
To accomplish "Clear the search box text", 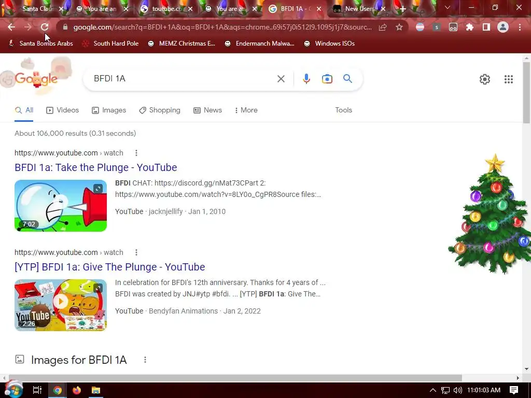I will coord(281,79).
